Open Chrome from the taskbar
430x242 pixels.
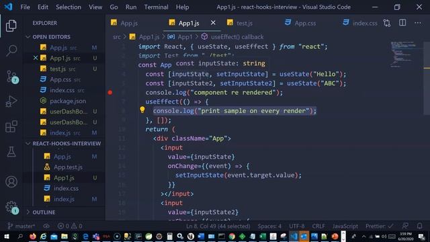232,237
